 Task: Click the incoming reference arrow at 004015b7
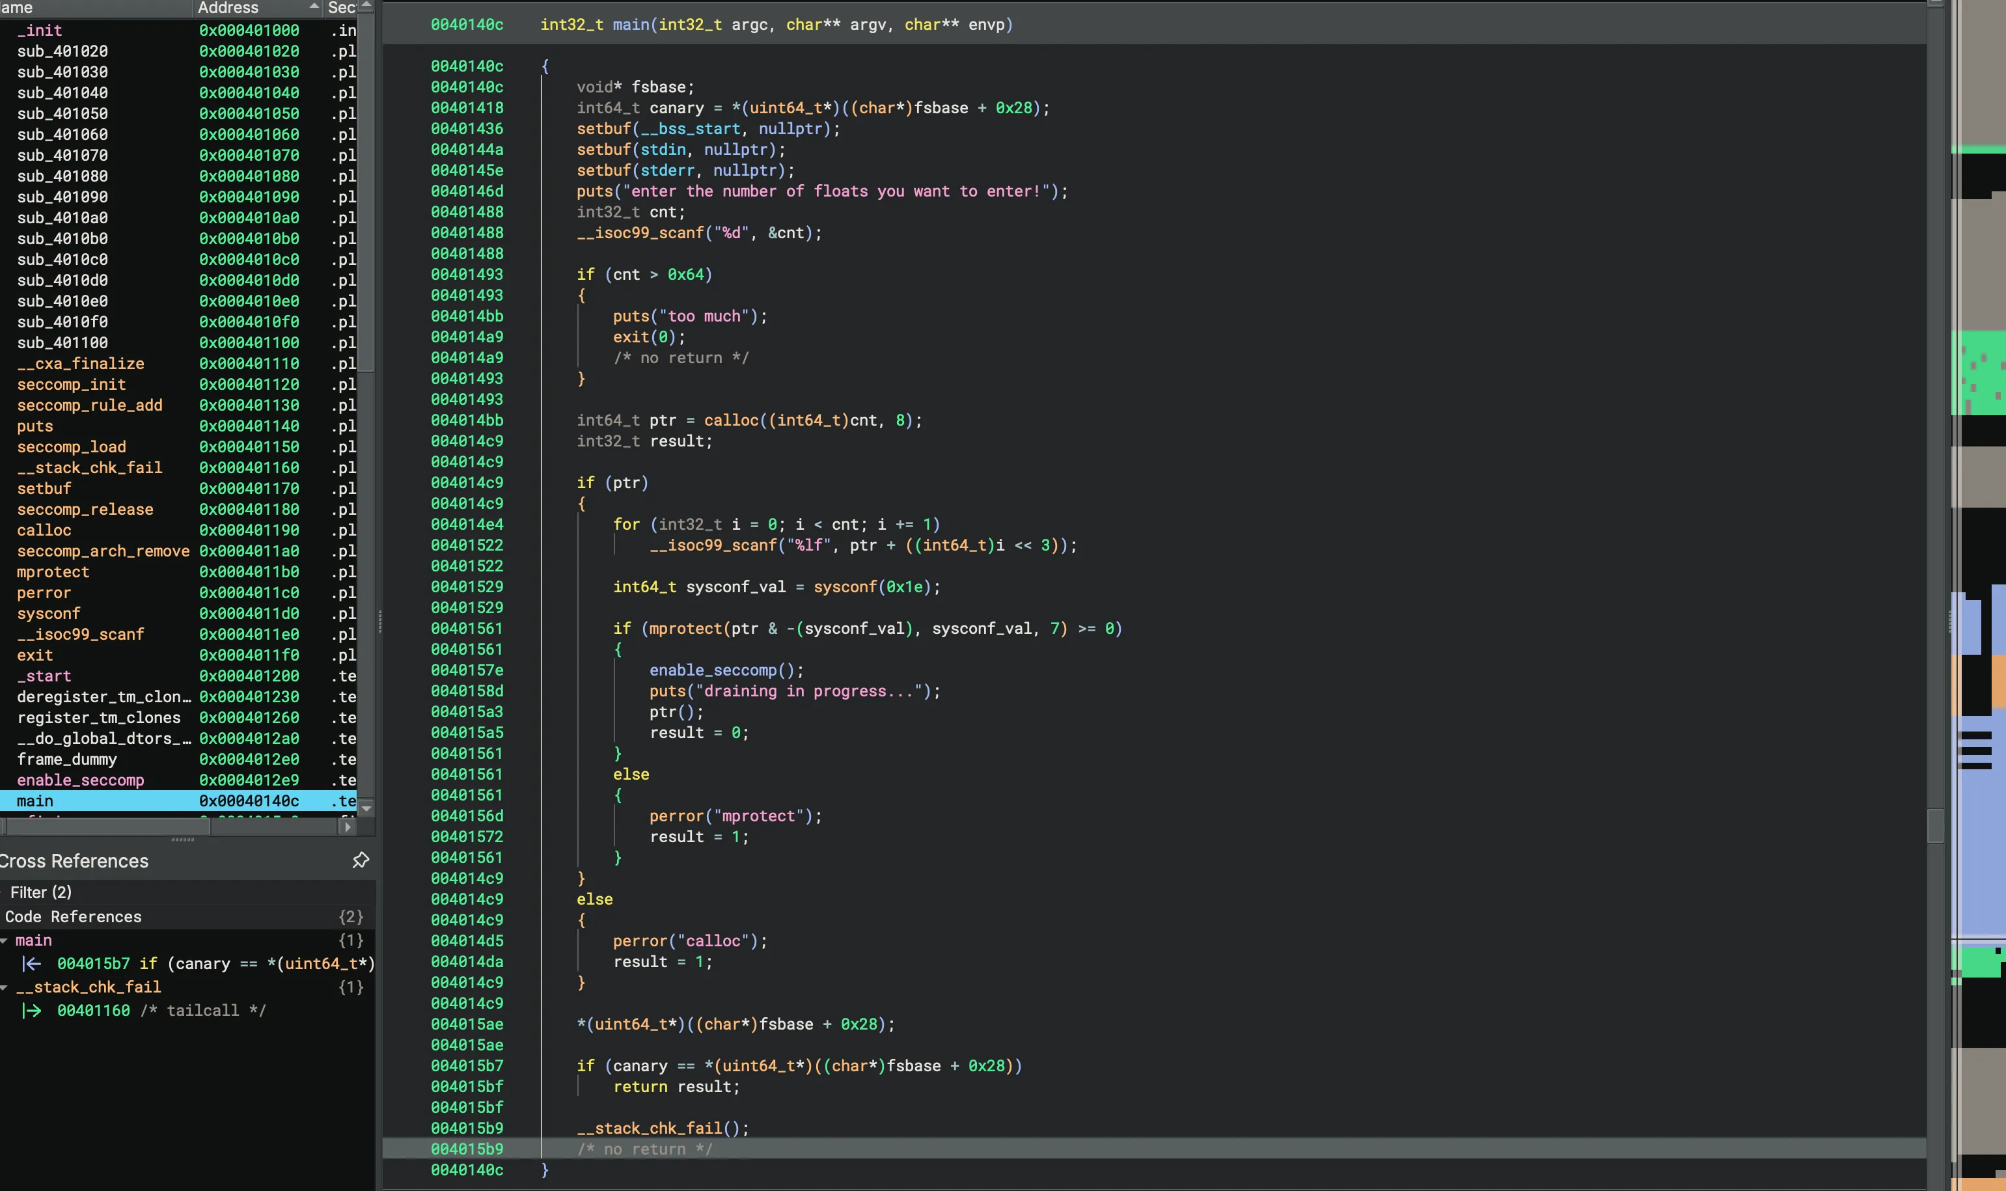(x=31, y=964)
